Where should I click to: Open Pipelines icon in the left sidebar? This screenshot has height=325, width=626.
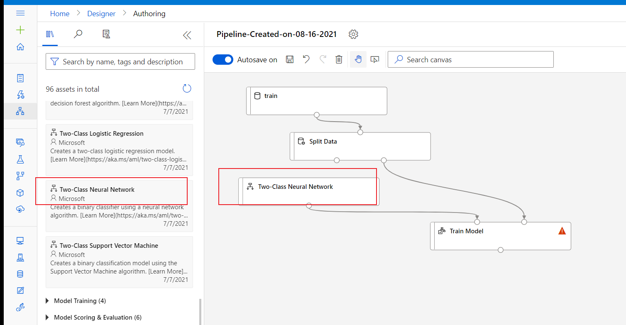tap(20, 176)
